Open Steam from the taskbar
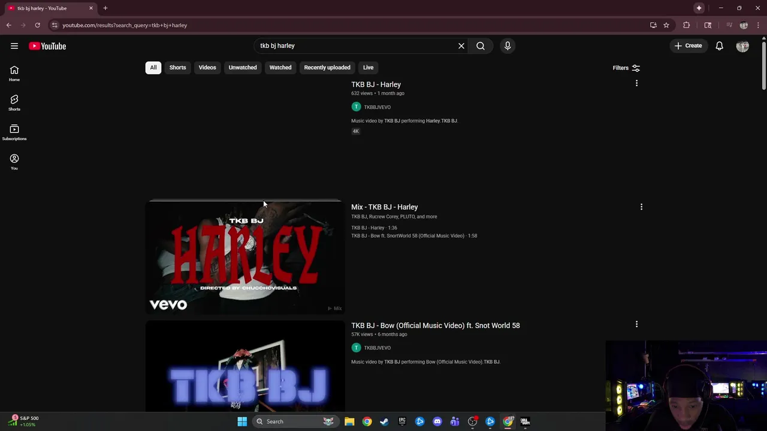The width and height of the screenshot is (767, 431). [x=384, y=421]
